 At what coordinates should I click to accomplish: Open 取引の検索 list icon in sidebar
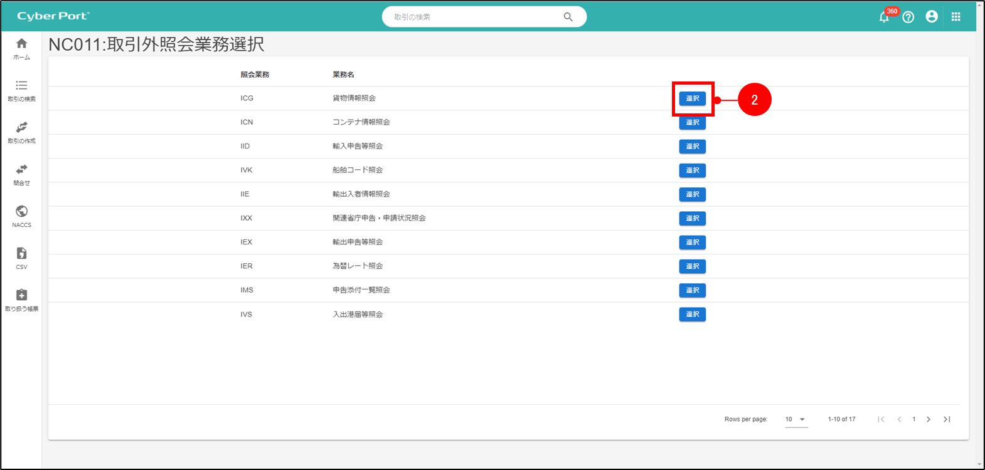pos(21,86)
